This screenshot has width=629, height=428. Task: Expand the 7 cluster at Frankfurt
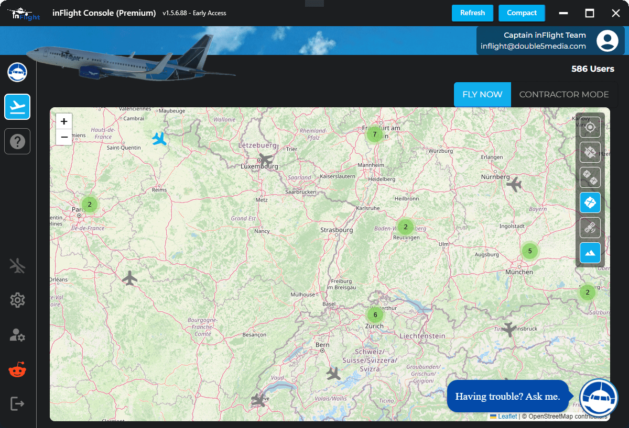[x=374, y=134]
